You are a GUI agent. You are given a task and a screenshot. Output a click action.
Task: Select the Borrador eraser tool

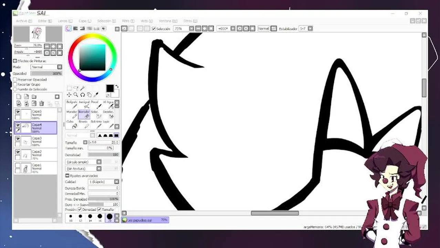click(x=84, y=114)
